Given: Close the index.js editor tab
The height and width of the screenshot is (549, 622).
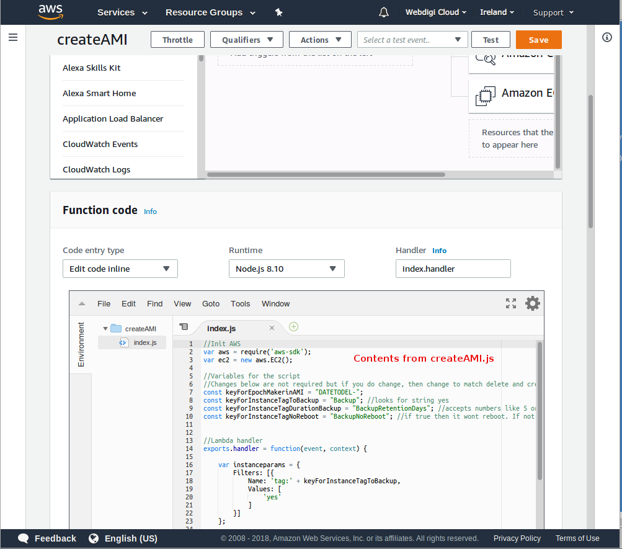Looking at the screenshot, I should [x=272, y=328].
